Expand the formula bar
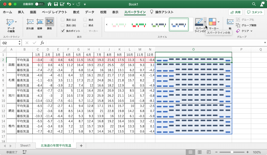The height and width of the screenshot is (155, 267). [x=265, y=43]
